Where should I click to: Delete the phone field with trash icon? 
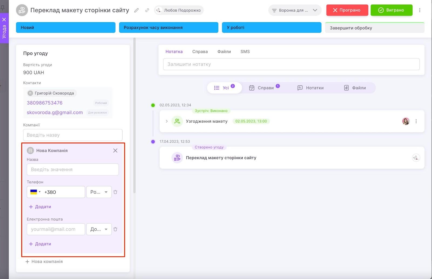(x=115, y=192)
